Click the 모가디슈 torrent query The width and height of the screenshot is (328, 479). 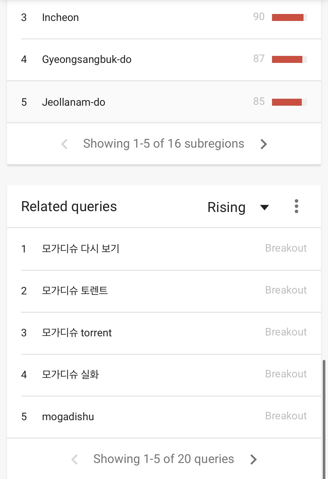pyautogui.click(x=77, y=333)
